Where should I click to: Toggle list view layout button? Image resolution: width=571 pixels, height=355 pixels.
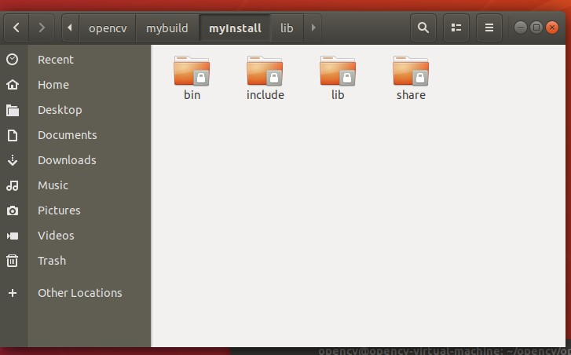(456, 27)
